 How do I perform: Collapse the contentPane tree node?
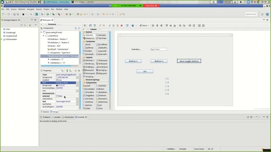pyautogui.click(x=44, y=35)
